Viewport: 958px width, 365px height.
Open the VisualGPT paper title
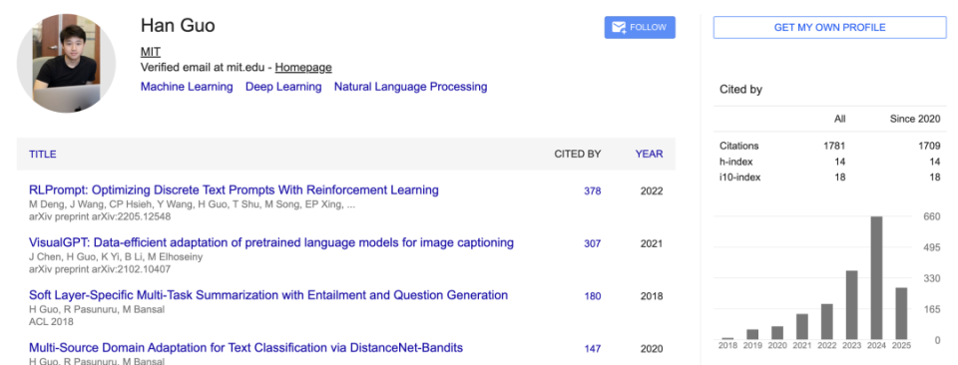[x=271, y=242]
